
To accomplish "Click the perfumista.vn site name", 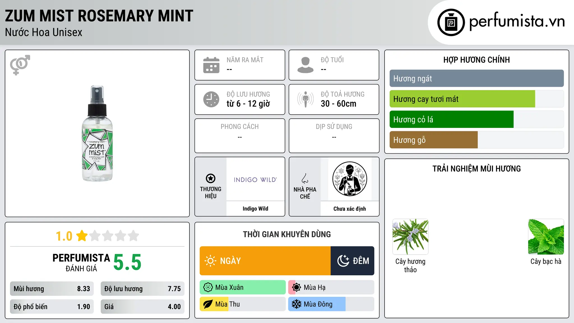I will [517, 21].
